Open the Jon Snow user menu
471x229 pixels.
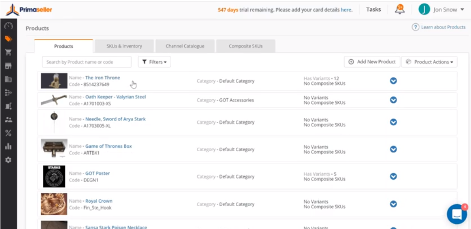tap(441, 10)
